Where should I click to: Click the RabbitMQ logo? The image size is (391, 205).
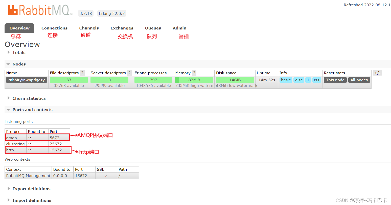(40, 10)
